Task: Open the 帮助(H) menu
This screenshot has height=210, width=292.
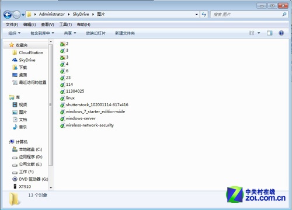Action: [84, 24]
